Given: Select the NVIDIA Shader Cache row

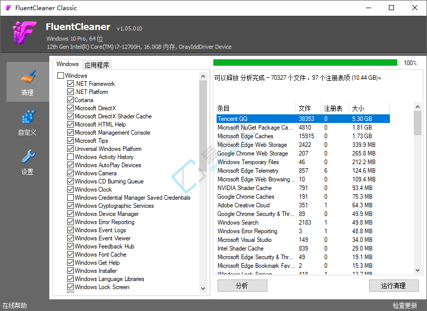Looking at the screenshot, I should (303, 188).
